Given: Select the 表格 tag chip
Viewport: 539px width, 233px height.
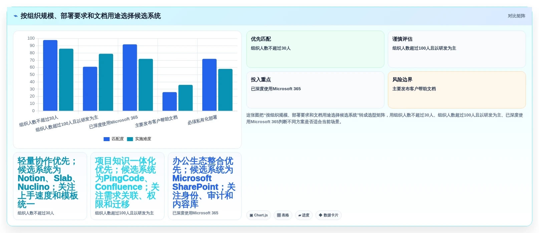Looking at the screenshot, I should 283,215.
